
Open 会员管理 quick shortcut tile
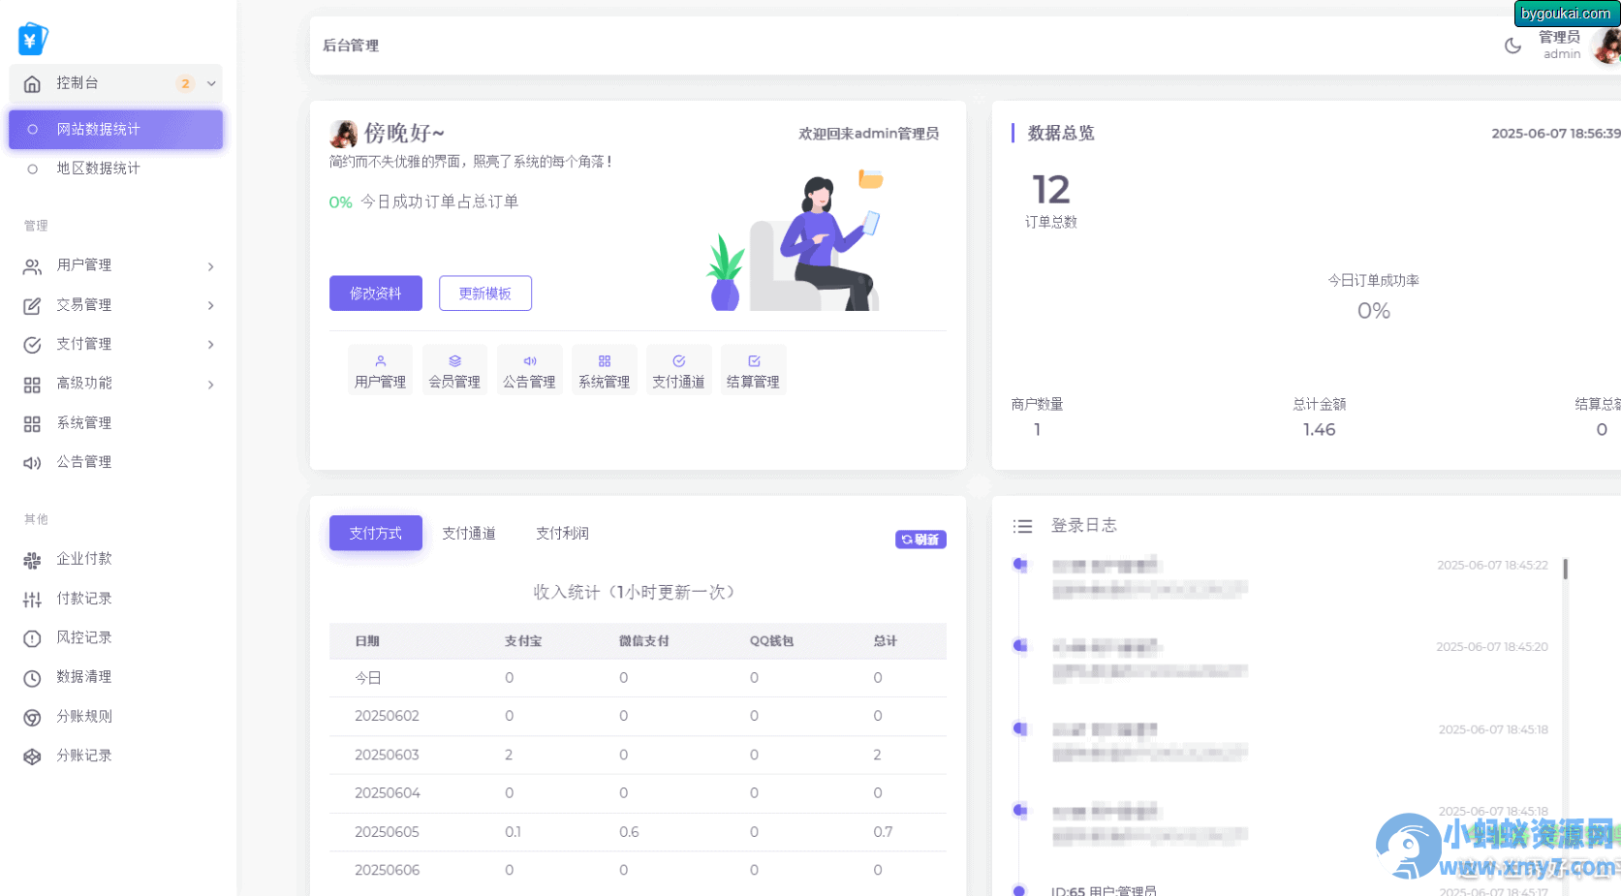tap(454, 370)
